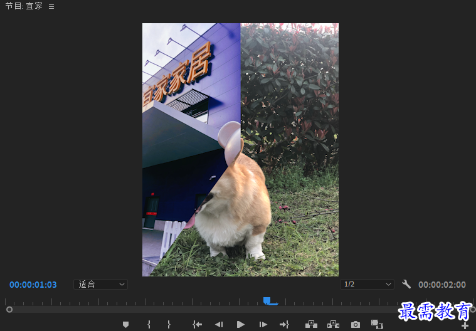Export frame with the camera icon
Image resolution: width=476 pixels, height=331 pixels.
356,325
